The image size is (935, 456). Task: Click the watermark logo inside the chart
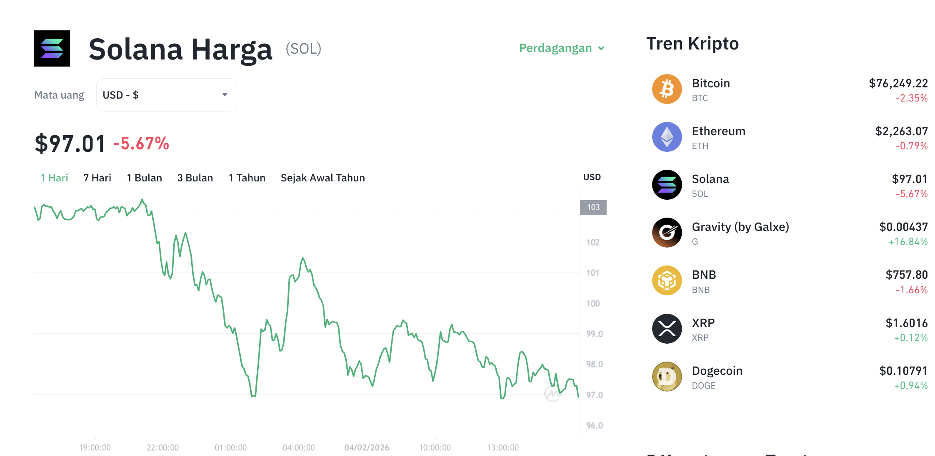[553, 393]
